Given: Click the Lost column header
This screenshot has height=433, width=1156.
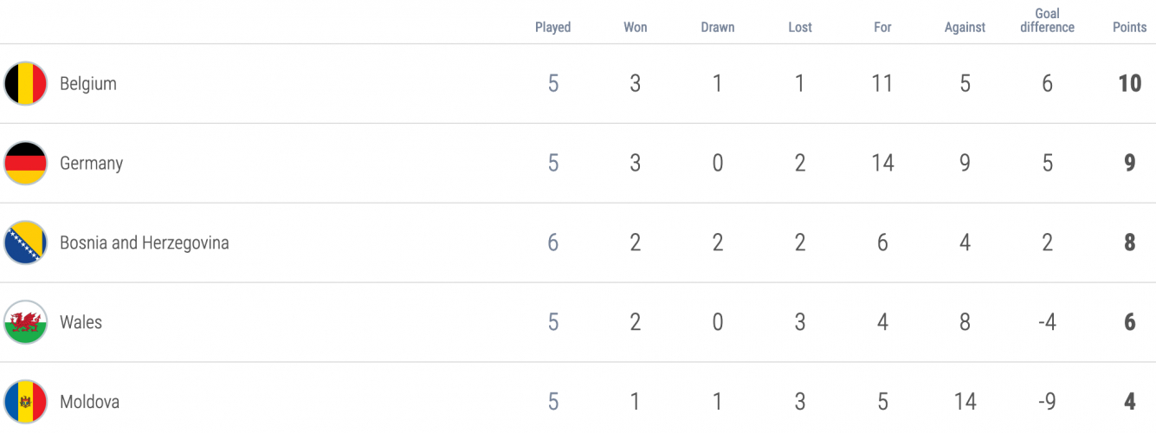Looking at the screenshot, I should (800, 27).
